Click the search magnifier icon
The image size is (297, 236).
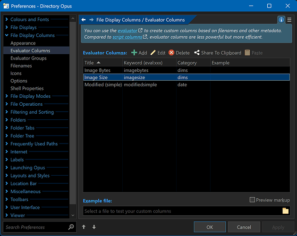coord(71,227)
